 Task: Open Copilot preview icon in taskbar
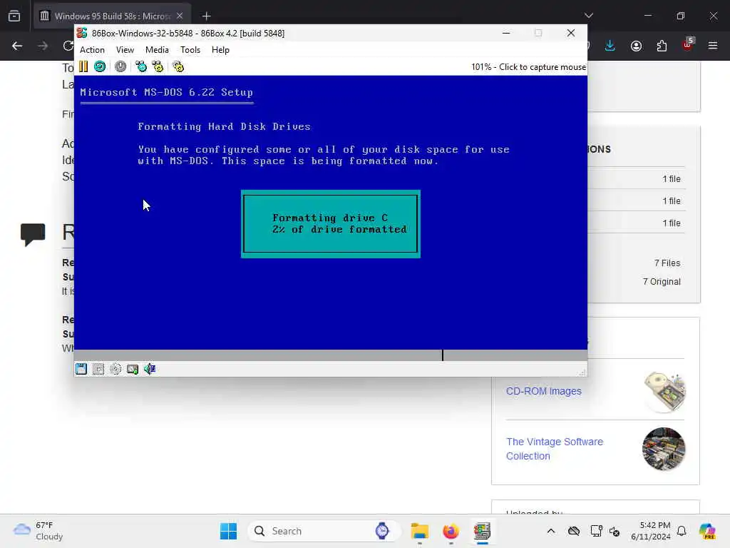(706, 531)
